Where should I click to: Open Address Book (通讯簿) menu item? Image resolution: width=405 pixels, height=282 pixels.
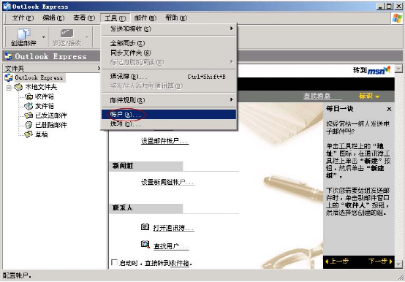coord(169,77)
